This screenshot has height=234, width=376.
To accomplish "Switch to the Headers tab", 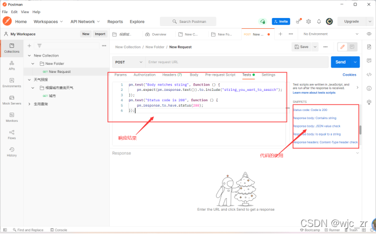I will (x=172, y=75).
